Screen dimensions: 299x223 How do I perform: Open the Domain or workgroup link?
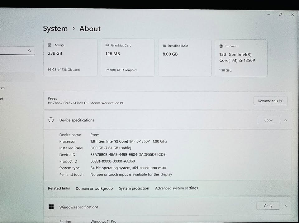94,189
